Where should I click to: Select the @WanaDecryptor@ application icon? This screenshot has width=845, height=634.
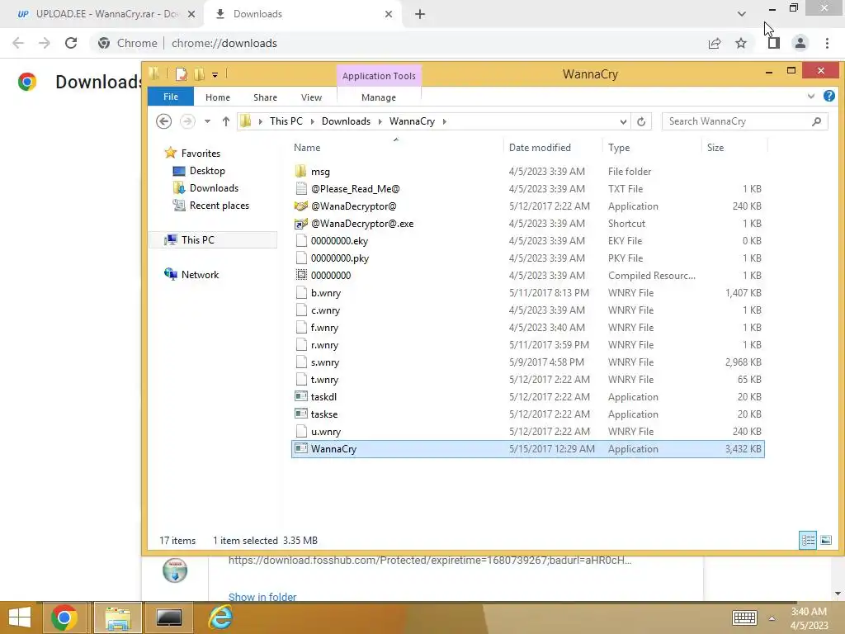[x=300, y=206]
